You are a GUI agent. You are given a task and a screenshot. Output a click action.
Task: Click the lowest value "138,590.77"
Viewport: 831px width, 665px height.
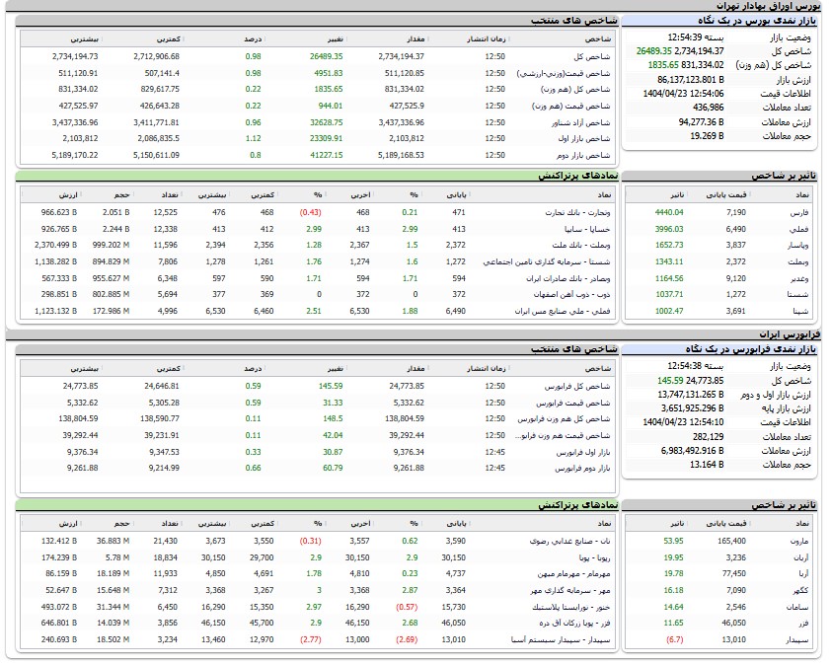[x=160, y=418]
